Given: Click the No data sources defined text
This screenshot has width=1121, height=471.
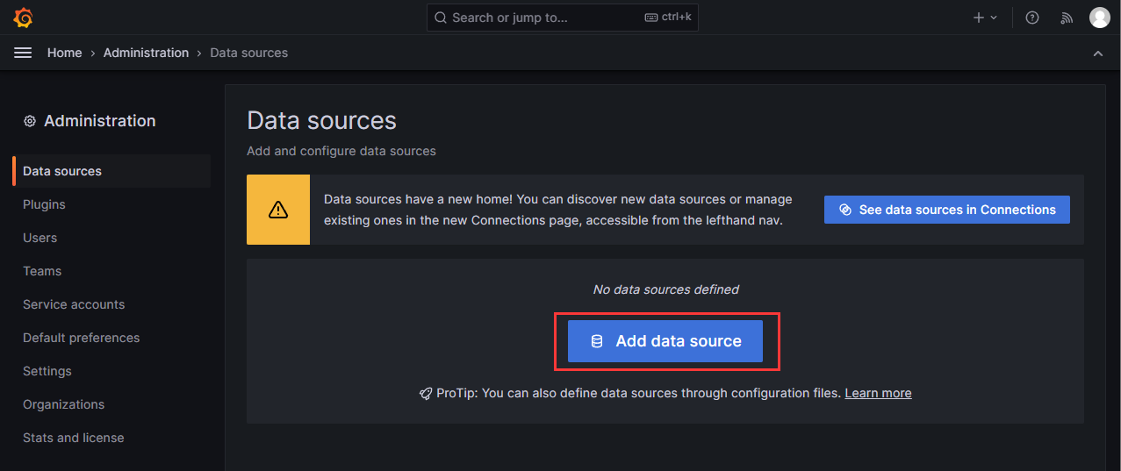Looking at the screenshot, I should [x=666, y=289].
